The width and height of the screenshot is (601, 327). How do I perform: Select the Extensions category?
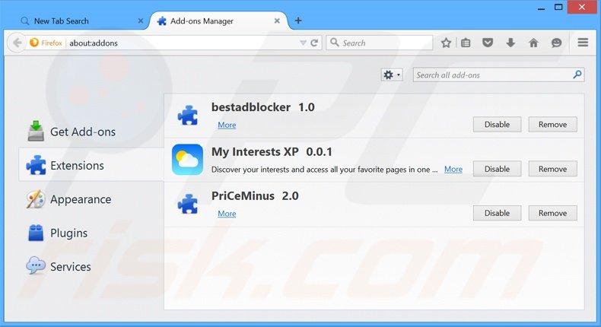click(x=91, y=165)
